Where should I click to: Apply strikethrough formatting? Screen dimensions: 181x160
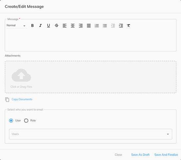coord(56,25)
